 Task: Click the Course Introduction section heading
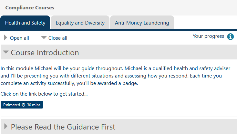tap(45, 53)
